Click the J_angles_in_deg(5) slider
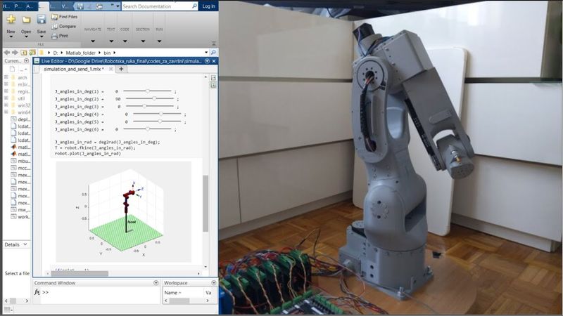 (x=157, y=121)
